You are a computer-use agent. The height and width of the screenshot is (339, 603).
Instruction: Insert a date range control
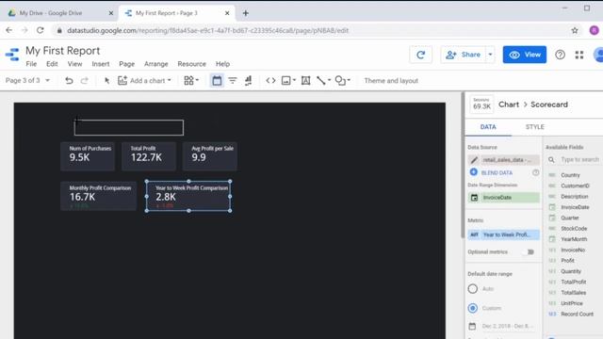217,80
